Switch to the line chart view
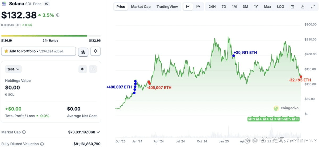 [x=188, y=7]
